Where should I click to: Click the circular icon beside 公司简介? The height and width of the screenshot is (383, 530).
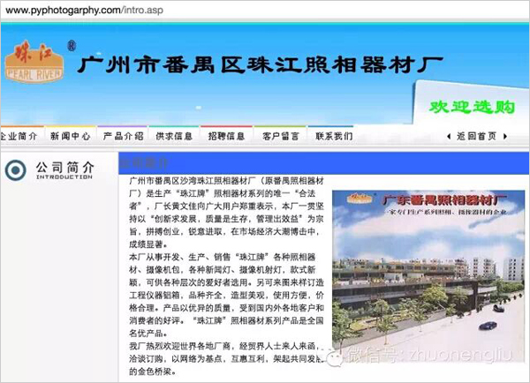[x=16, y=170]
